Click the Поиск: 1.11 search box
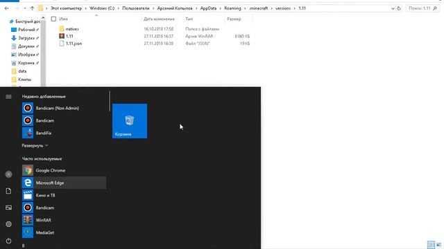 point(422,8)
